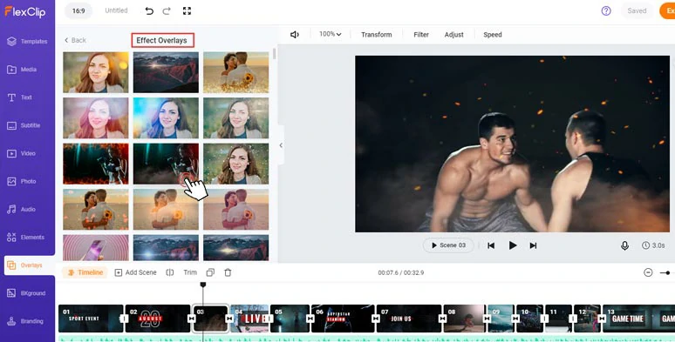Click the orange Export button
This screenshot has height=342, width=675.
click(667, 10)
